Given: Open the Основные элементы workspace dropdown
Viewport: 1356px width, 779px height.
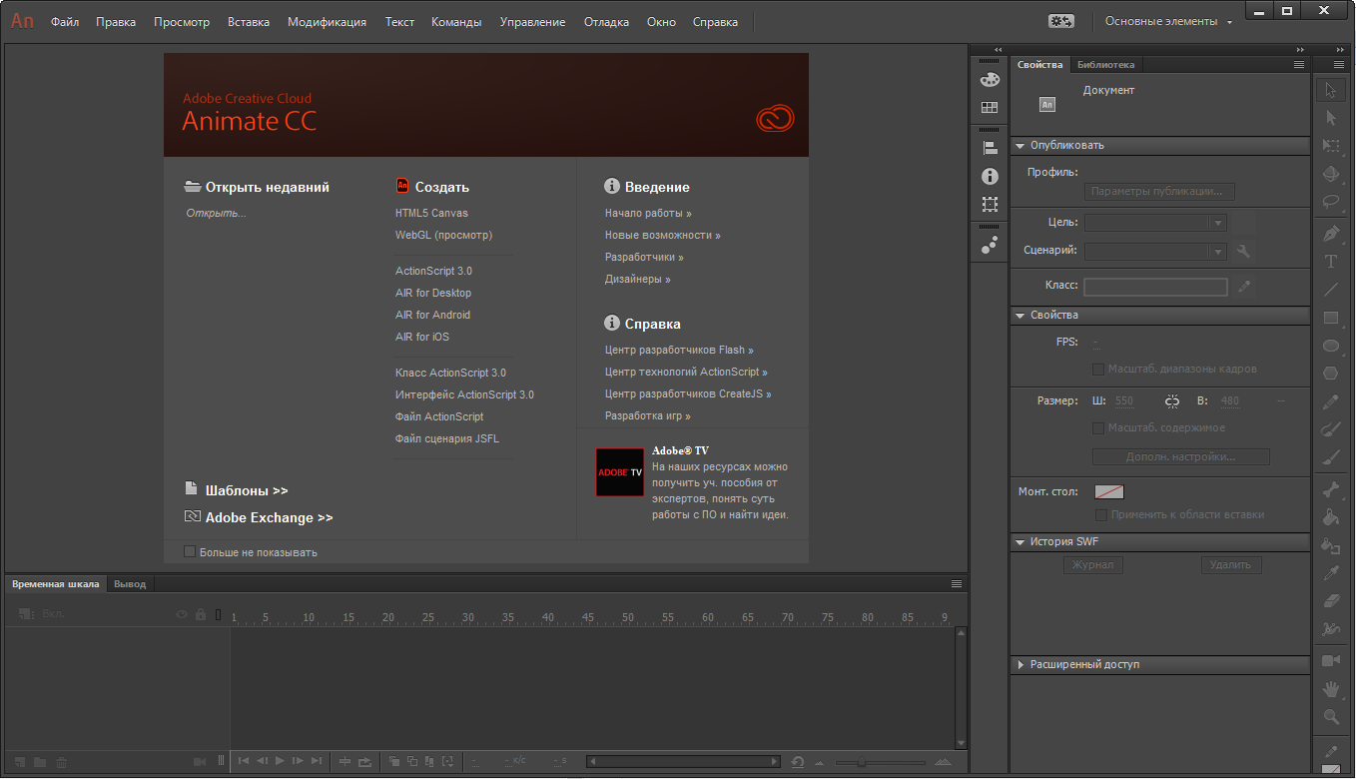Looking at the screenshot, I should click(x=1168, y=21).
